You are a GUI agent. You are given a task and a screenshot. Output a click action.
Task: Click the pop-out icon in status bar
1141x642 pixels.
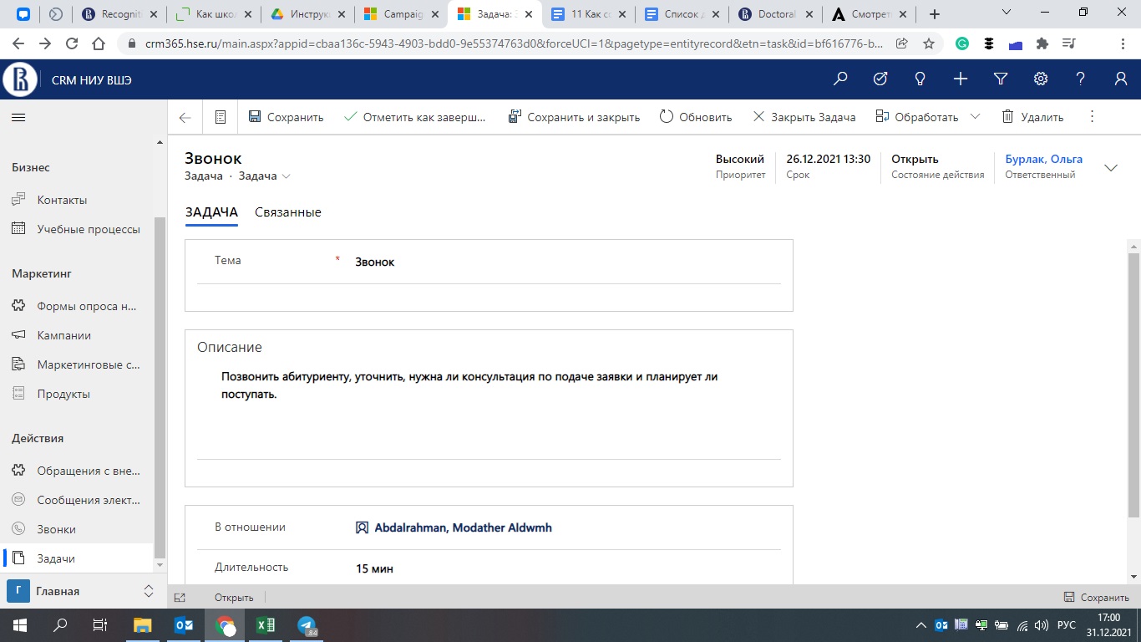(x=179, y=598)
